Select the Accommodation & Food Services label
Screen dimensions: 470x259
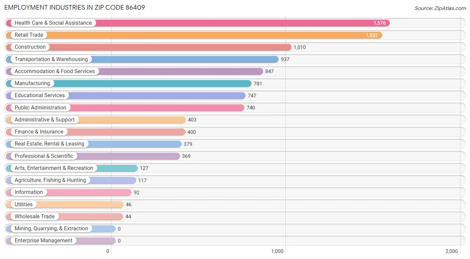tap(55, 71)
